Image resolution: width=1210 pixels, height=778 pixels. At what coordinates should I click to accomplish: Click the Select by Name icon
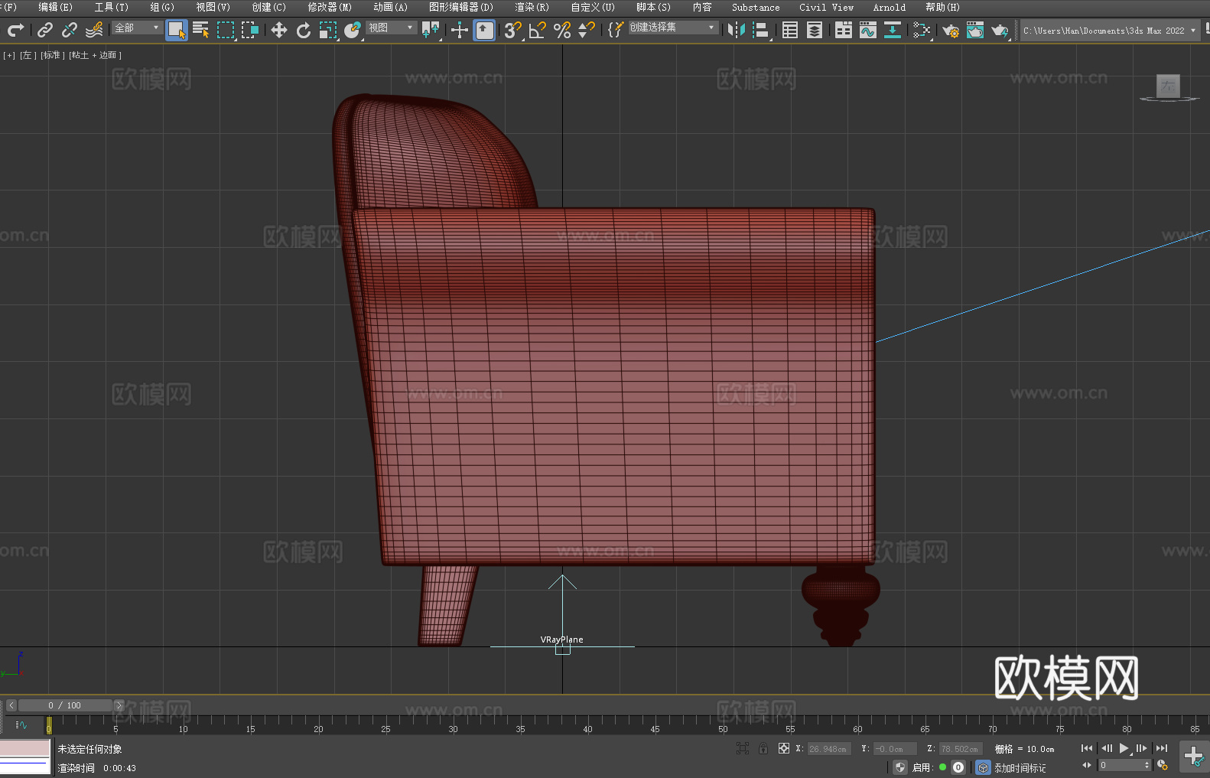201,30
